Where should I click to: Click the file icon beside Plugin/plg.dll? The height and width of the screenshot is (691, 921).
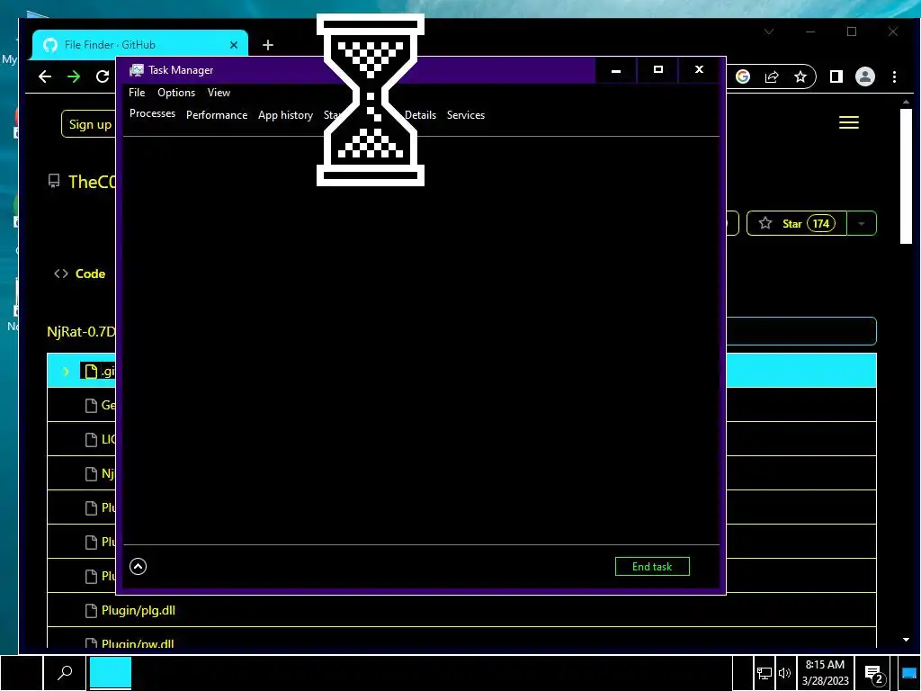[x=91, y=611]
